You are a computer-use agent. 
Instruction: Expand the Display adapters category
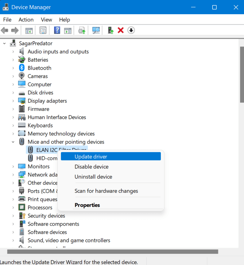[x=13, y=101]
